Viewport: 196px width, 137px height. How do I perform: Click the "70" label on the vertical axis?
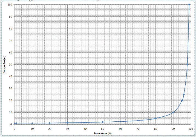pyautogui.click(x=11, y=41)
